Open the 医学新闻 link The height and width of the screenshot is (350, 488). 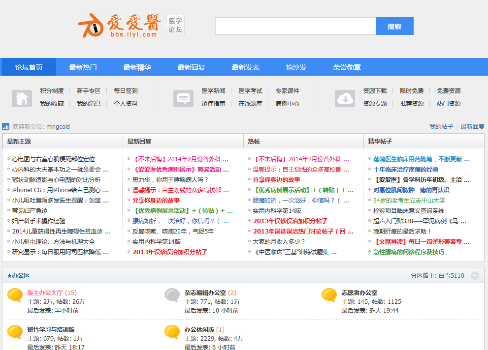214,90
